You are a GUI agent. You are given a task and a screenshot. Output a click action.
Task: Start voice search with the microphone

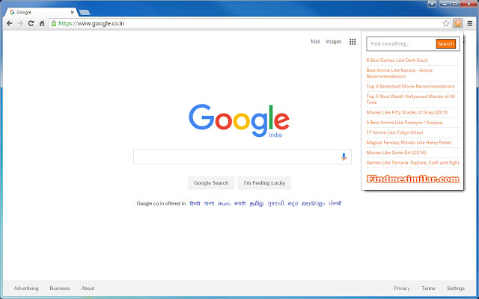pyautogui.click(x=344, y=157)
